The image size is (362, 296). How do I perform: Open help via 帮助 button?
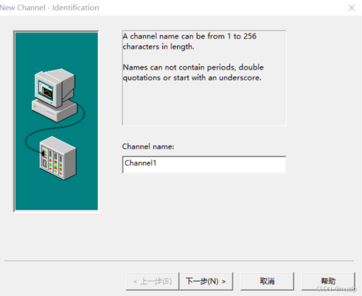pos(328,281)
